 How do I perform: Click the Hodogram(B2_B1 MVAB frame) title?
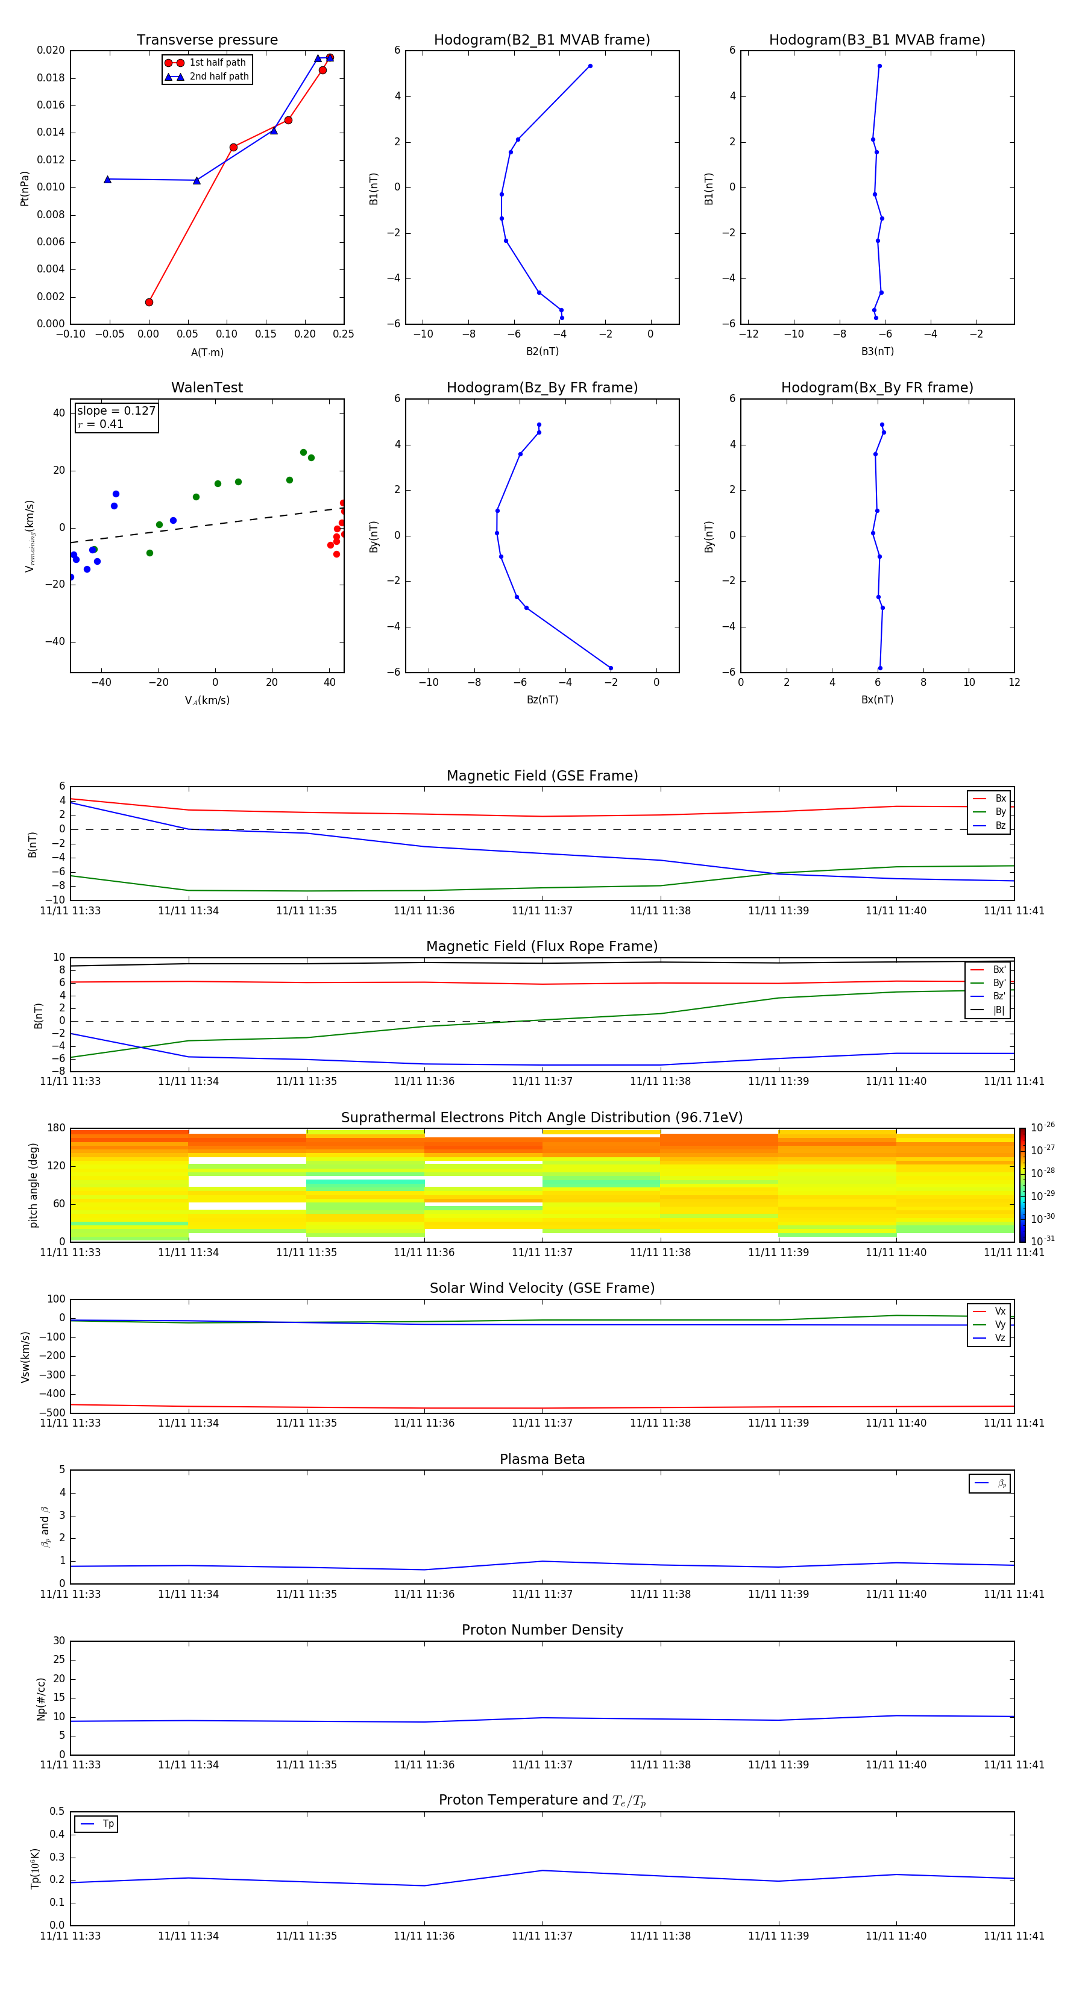(x=541, y=40)
